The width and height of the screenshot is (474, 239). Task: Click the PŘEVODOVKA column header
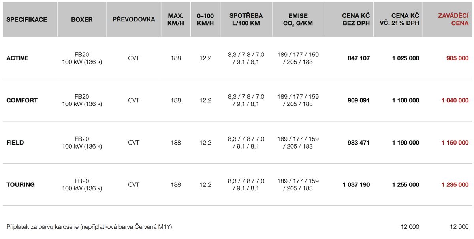134,19
